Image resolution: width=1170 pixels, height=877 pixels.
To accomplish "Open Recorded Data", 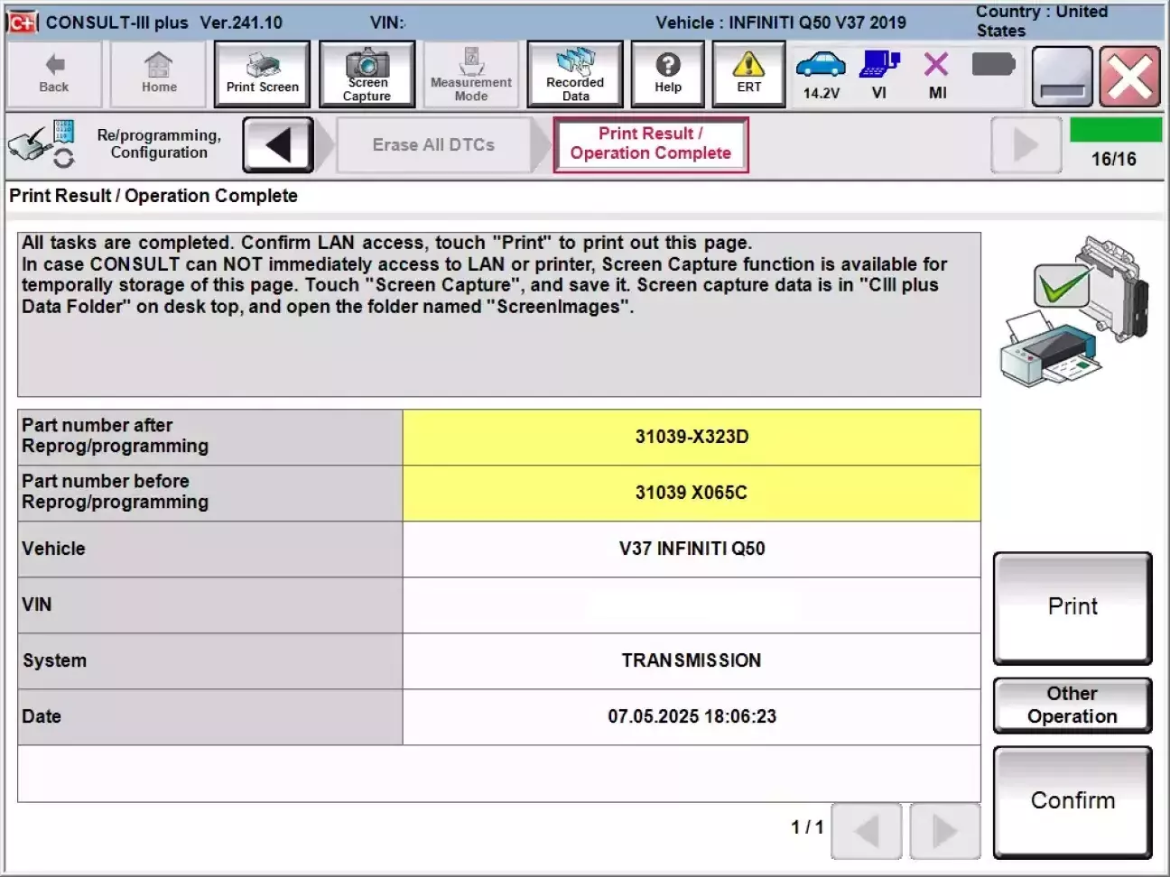I will point(575,74).
